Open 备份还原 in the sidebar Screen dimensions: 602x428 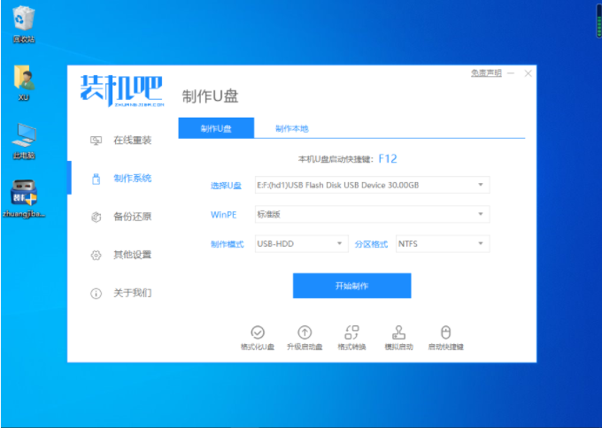coord(122,217)
